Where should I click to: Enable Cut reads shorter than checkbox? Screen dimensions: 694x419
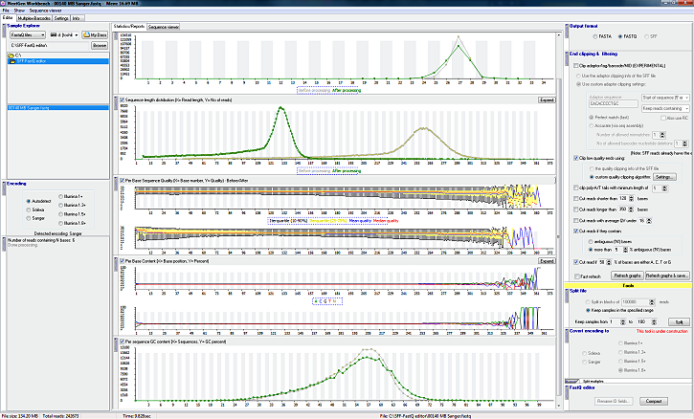(x=576, y=199)
